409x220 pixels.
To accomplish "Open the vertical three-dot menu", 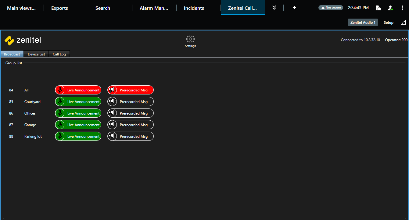I will pos(402,8).
